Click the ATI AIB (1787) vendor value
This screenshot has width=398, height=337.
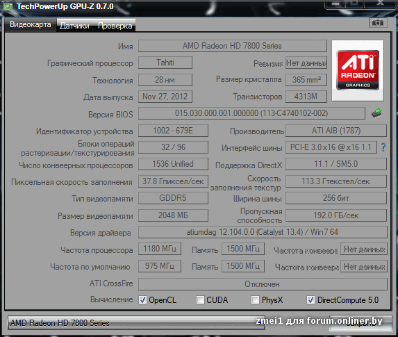click(336, 131)
